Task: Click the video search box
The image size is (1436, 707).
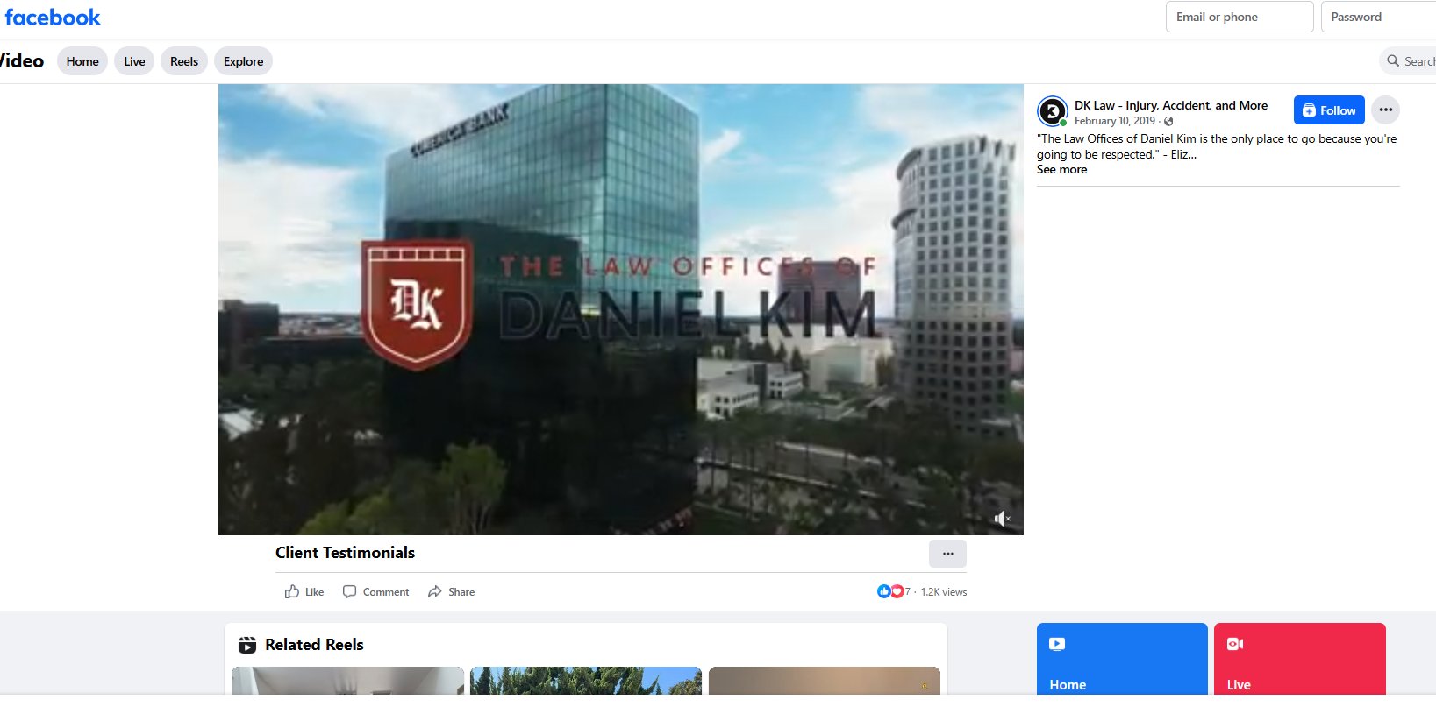Action: (x=1407, y=61)
